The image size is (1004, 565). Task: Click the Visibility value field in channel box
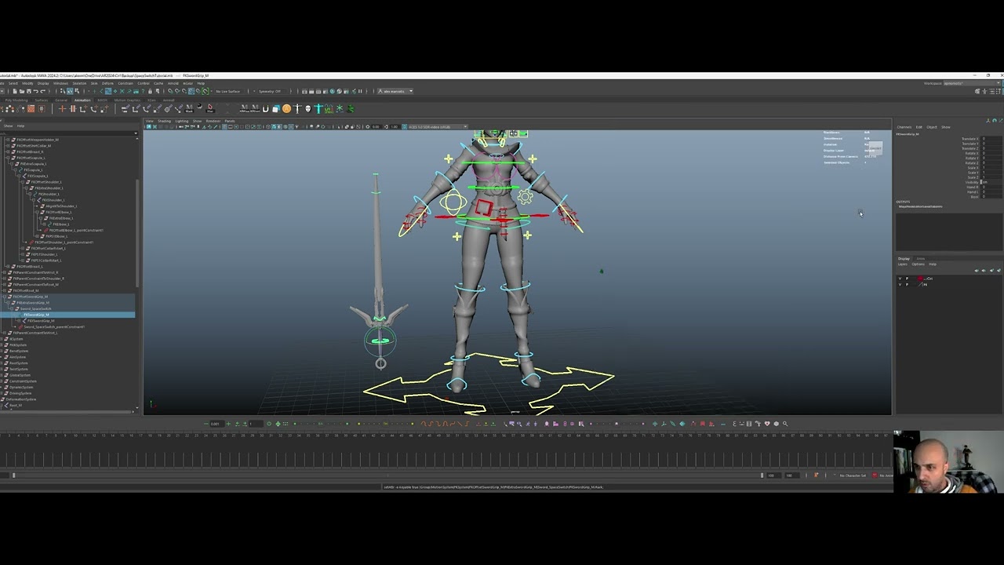(x=991, y=182)
